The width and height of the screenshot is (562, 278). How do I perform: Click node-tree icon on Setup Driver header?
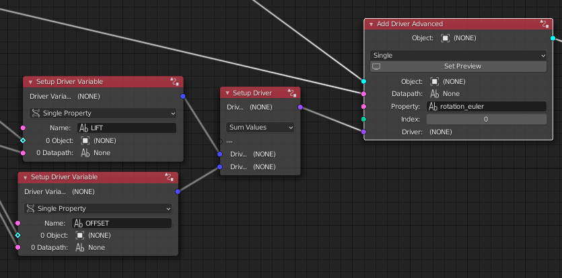pyautogui.click(x=291, y=93)
